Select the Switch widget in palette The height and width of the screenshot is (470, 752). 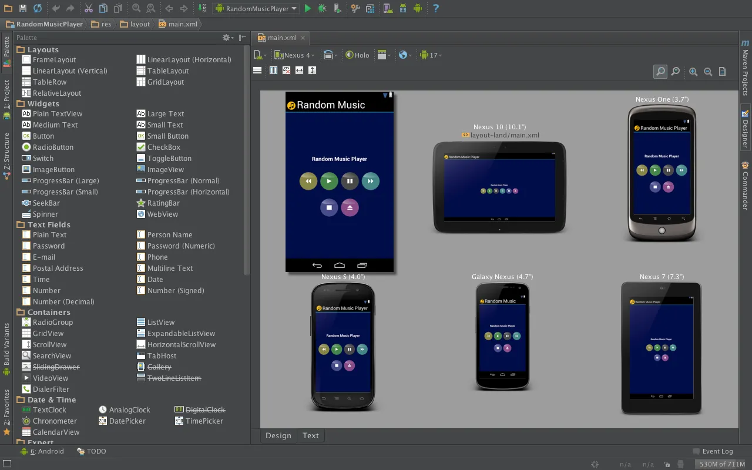point(38,158)
